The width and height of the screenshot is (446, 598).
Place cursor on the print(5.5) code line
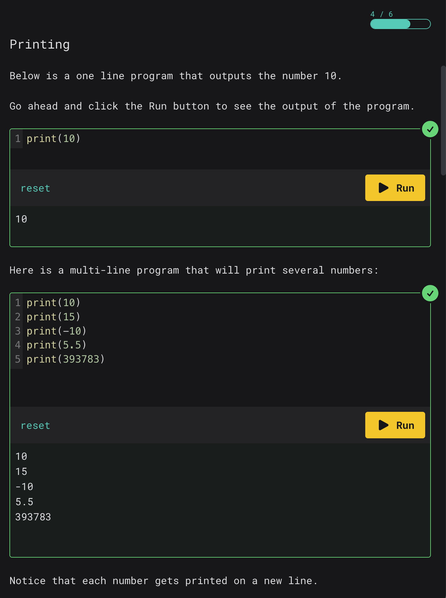pyautogui.click(x=56, y=345)
